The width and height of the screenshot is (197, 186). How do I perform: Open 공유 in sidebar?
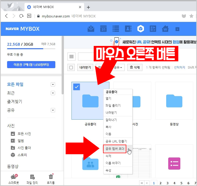(11, 110)
